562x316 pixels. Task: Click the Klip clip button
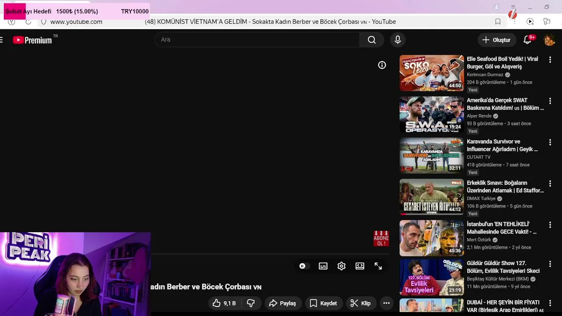tap(360, 303)
